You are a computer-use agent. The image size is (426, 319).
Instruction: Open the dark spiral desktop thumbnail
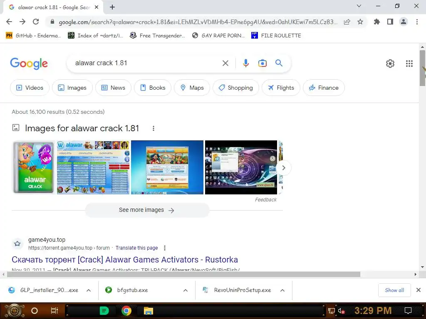(x=241, y=167)
